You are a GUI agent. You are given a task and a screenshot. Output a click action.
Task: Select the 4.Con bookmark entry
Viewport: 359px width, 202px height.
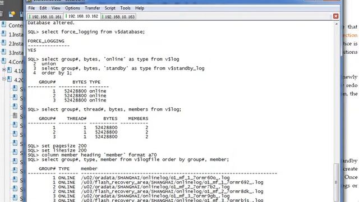16,62
